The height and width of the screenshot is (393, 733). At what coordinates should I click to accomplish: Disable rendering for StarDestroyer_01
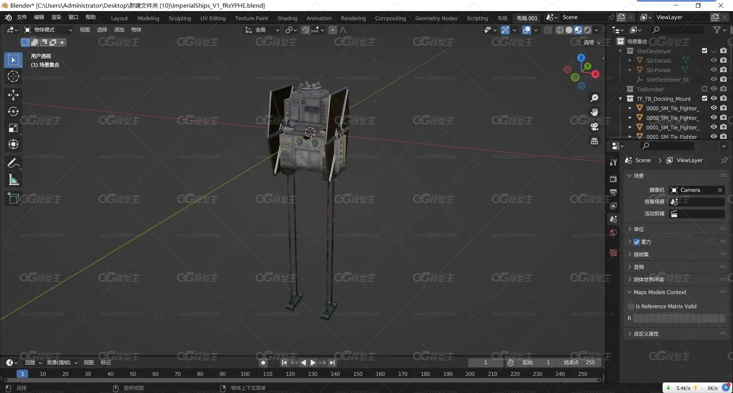723,79
